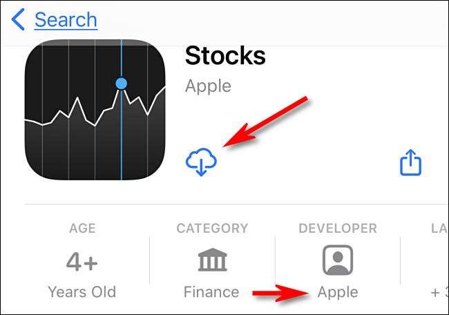449x315 pixels.
Task: Return to Search via the Search link
Action: click(x=66, y=20)
